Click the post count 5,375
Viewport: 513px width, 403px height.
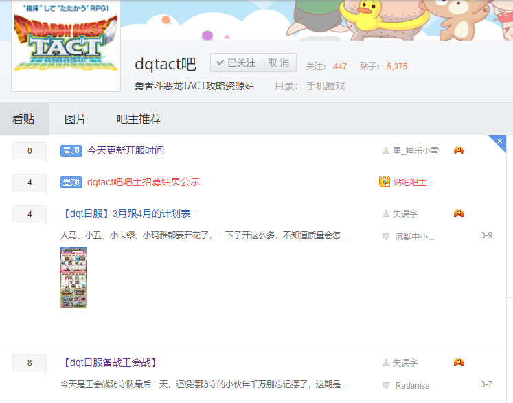[x=397, y=67]
